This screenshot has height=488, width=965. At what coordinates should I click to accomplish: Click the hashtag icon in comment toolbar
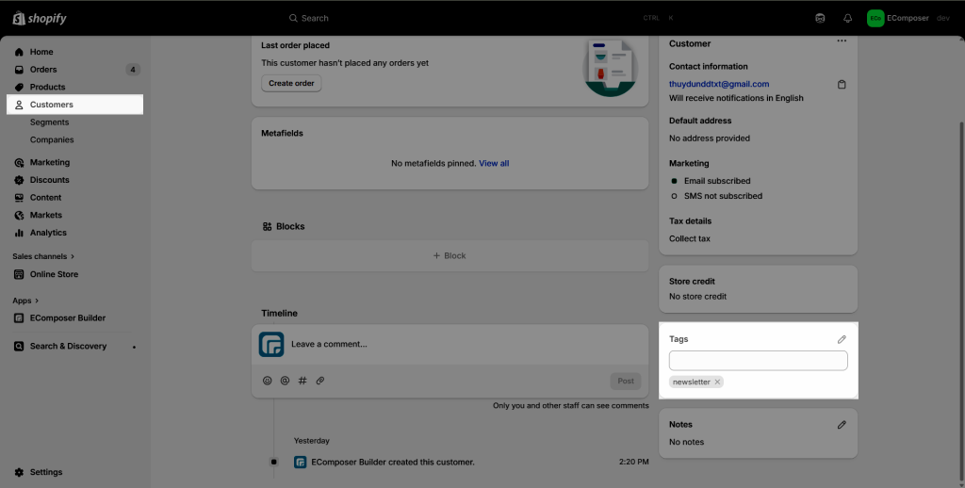click(303, 381)
